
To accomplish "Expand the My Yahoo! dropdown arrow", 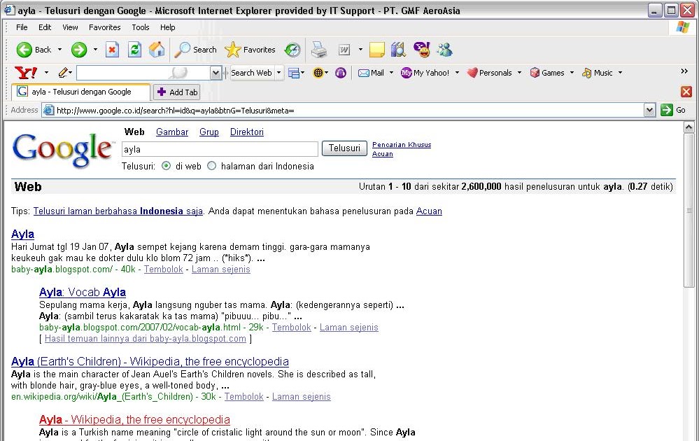I will tap(457, 73).
